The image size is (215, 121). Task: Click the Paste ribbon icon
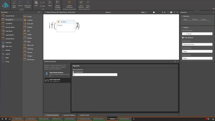coord(36,4)
